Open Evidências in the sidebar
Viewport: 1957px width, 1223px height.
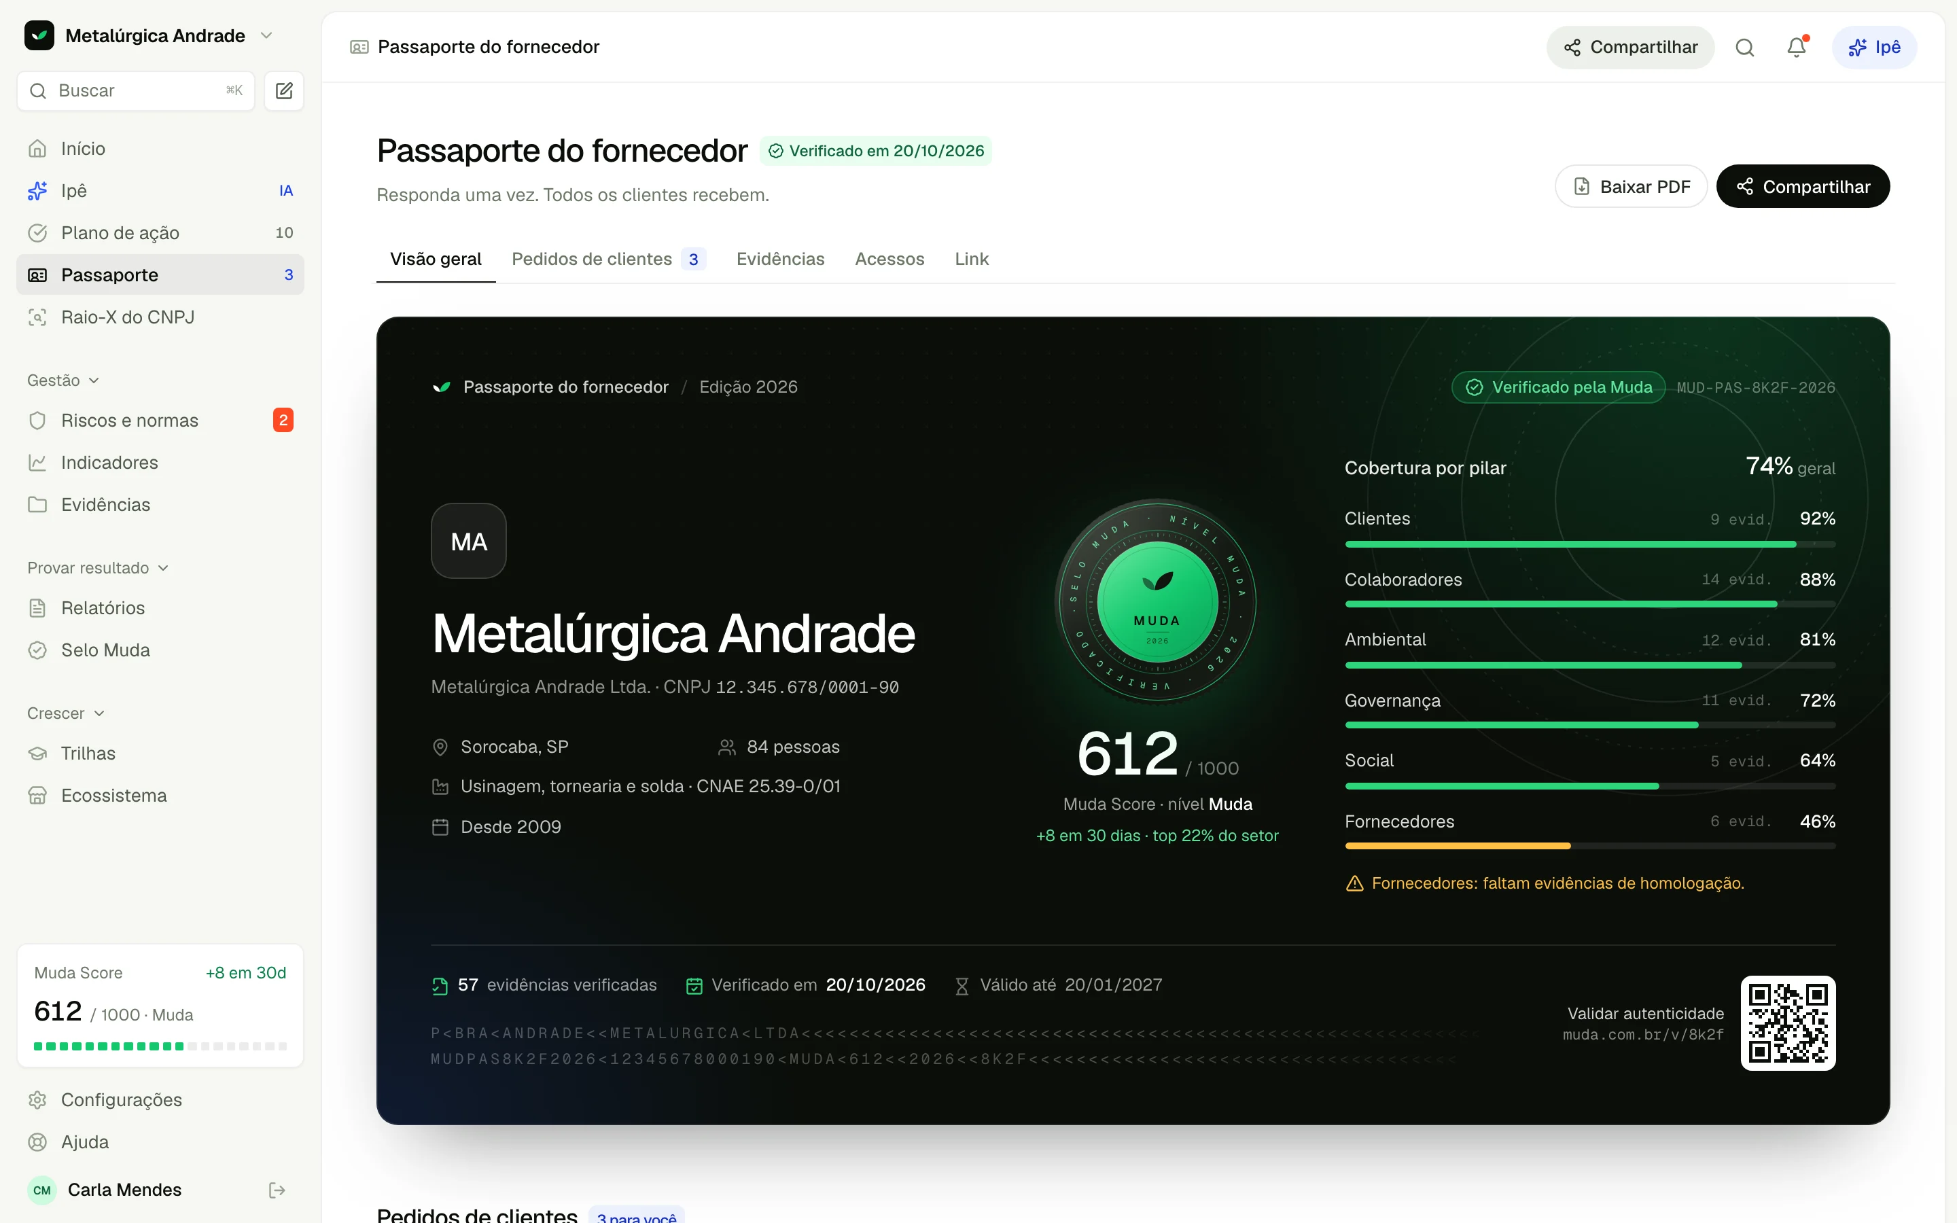pyautogui.click(x=160, y=505)
